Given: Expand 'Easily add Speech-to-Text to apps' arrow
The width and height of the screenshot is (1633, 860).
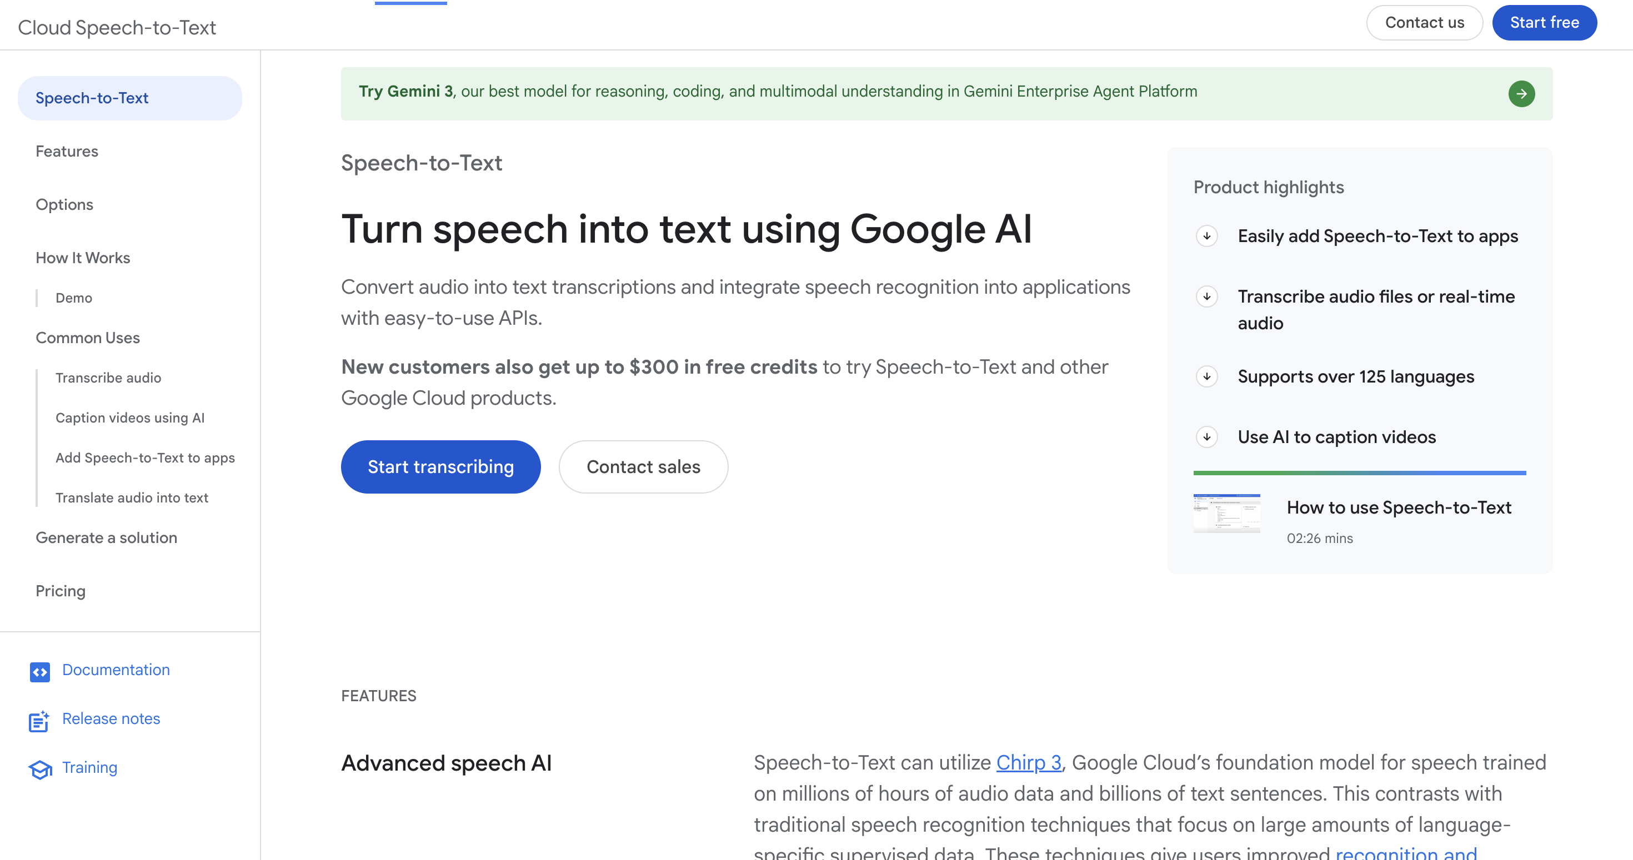Looking at the screenshot, I should tap(1206, 236).
